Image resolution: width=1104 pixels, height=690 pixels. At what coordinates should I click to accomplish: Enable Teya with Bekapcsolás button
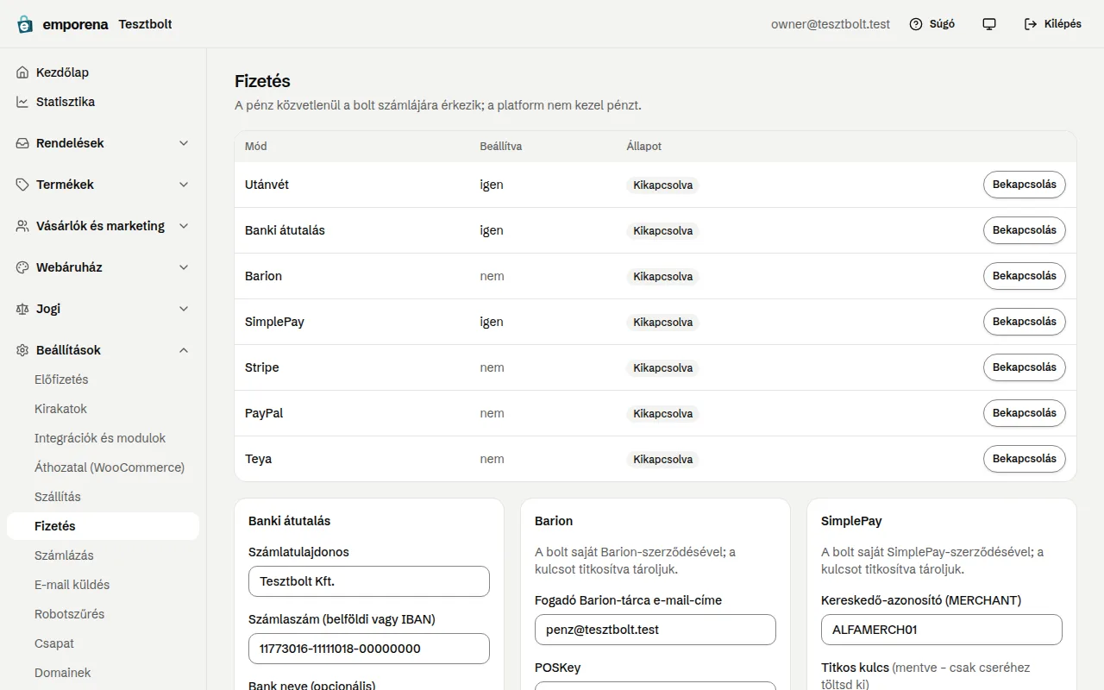coord(1025,459)
